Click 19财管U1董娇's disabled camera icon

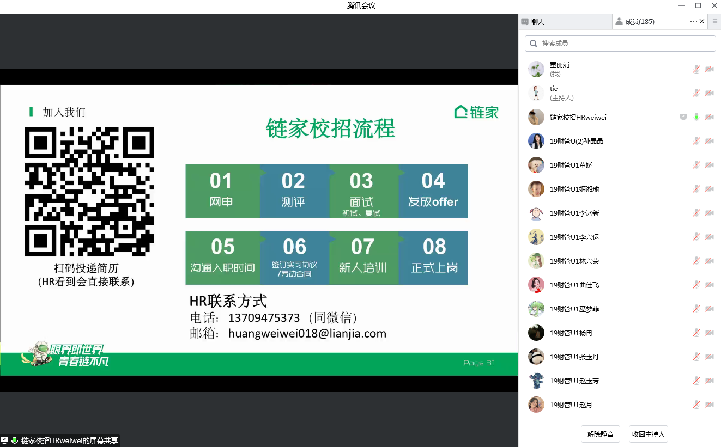click(x=710, y=165)
